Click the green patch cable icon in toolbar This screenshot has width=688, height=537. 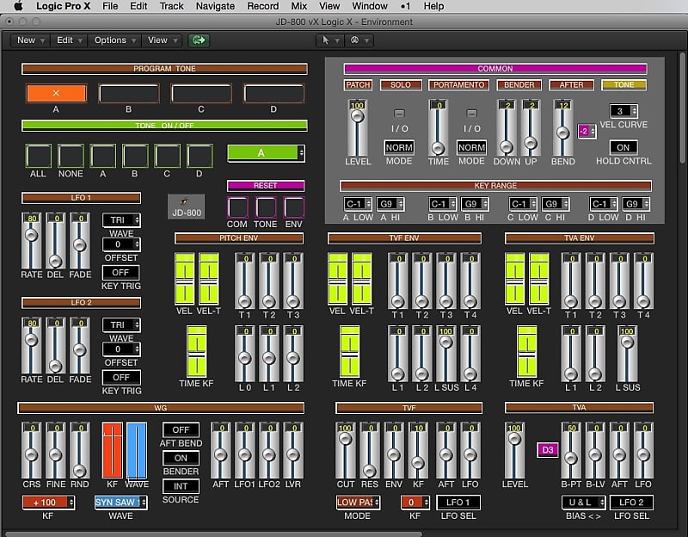click(197, 40)
